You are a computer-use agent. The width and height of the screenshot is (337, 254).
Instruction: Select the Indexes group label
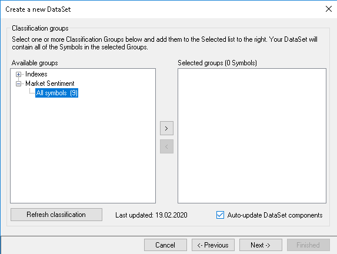tap(36, 74)
